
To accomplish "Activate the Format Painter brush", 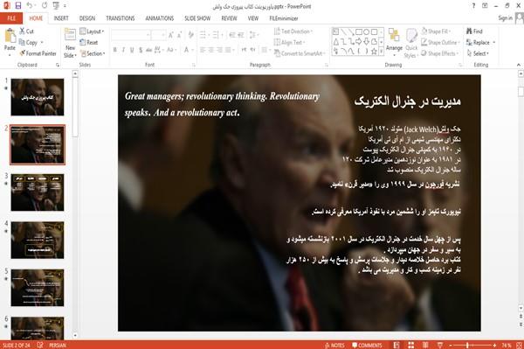I will pos(38,53).
